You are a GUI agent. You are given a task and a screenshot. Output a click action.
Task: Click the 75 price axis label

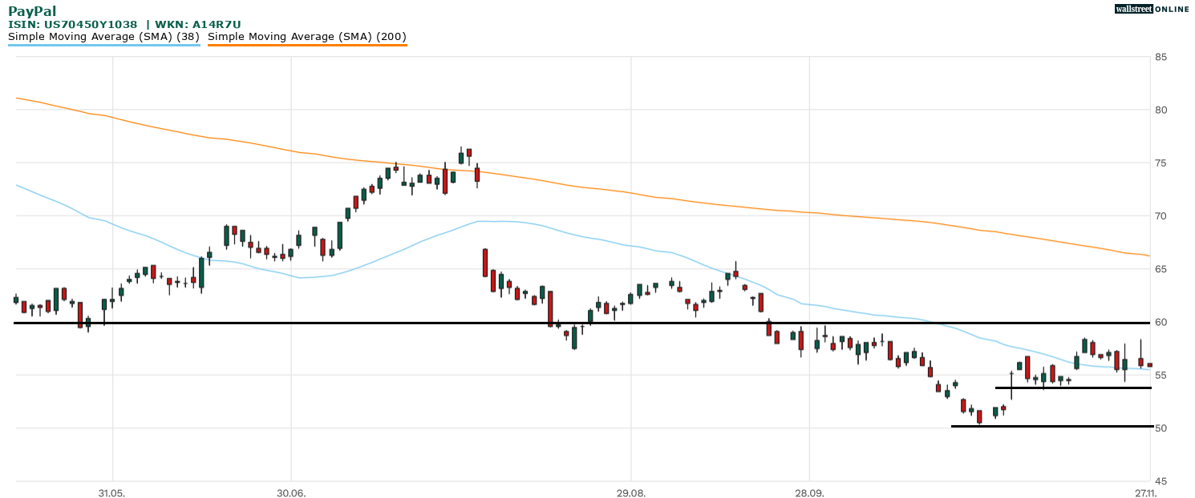(x=1161, y=163)
